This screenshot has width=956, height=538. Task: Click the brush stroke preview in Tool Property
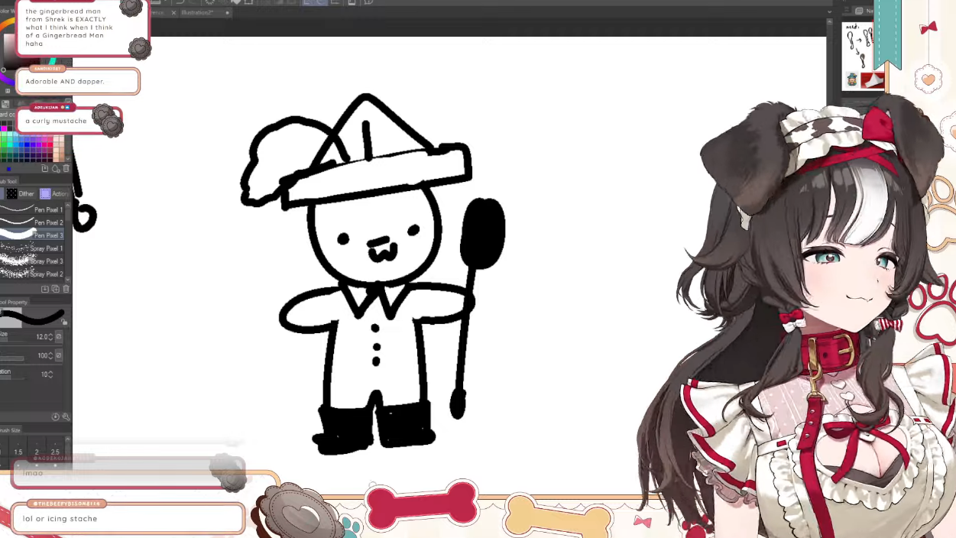(x=31, y=317)
